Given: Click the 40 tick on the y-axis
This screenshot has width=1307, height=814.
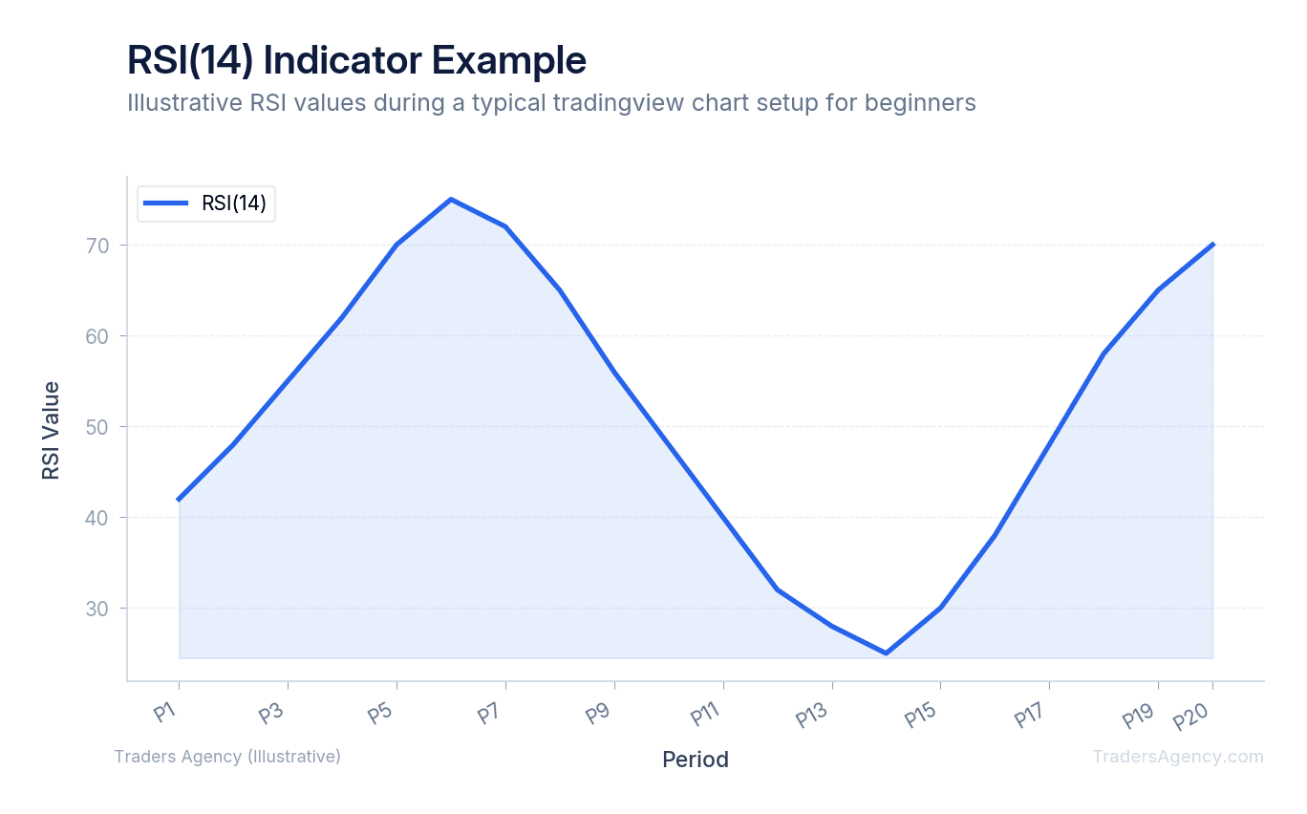Looking at the screenshot, I should tap(98, 518).
